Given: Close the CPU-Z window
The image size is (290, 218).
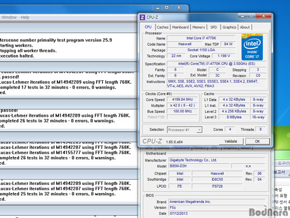Looking at the screenshot, I should pos(263,16).
